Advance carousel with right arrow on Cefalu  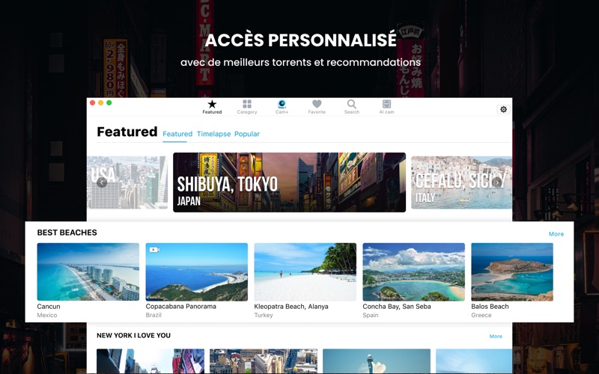497,183
